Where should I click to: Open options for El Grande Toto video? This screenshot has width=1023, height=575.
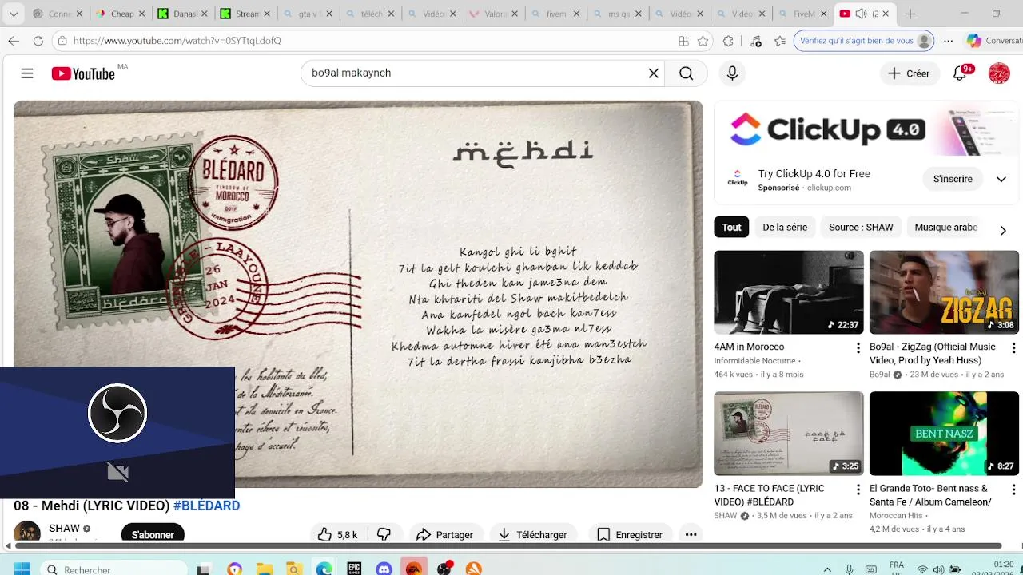pos(1013,490)
